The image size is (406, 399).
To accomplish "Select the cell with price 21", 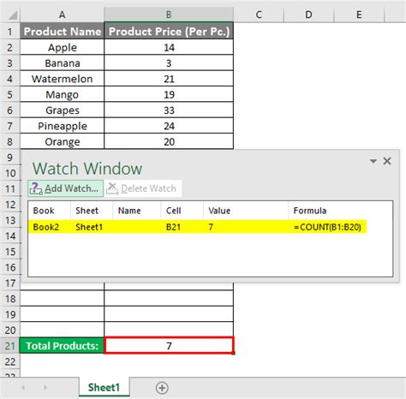I will [169, 79].
